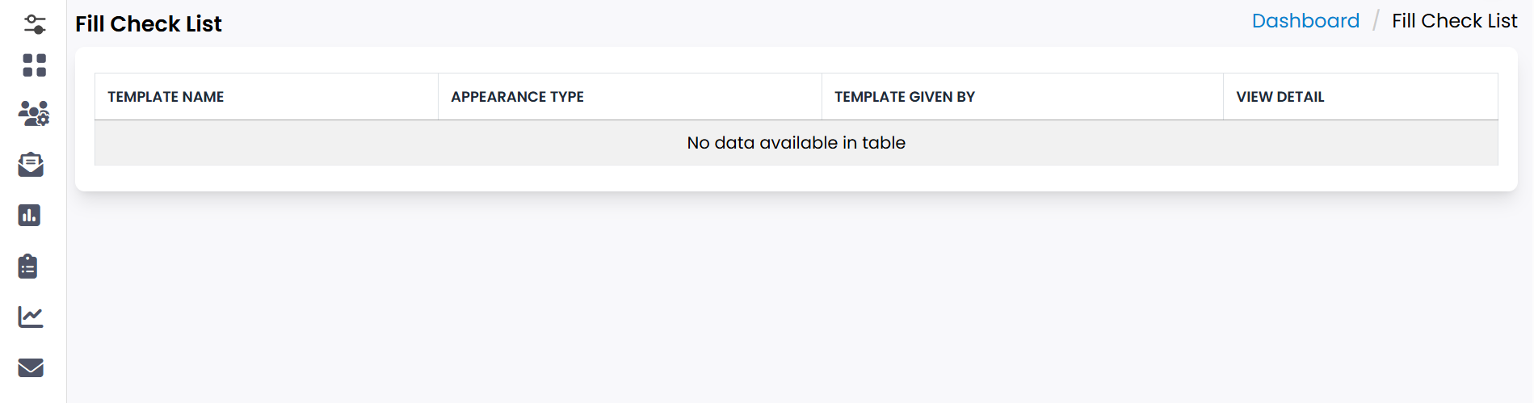Open the user management people-gear icon

point(34,114)
